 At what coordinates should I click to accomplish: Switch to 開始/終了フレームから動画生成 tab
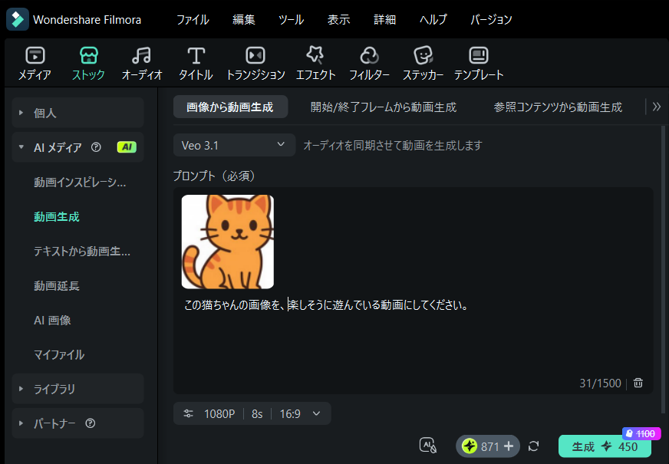pos(383,107)
